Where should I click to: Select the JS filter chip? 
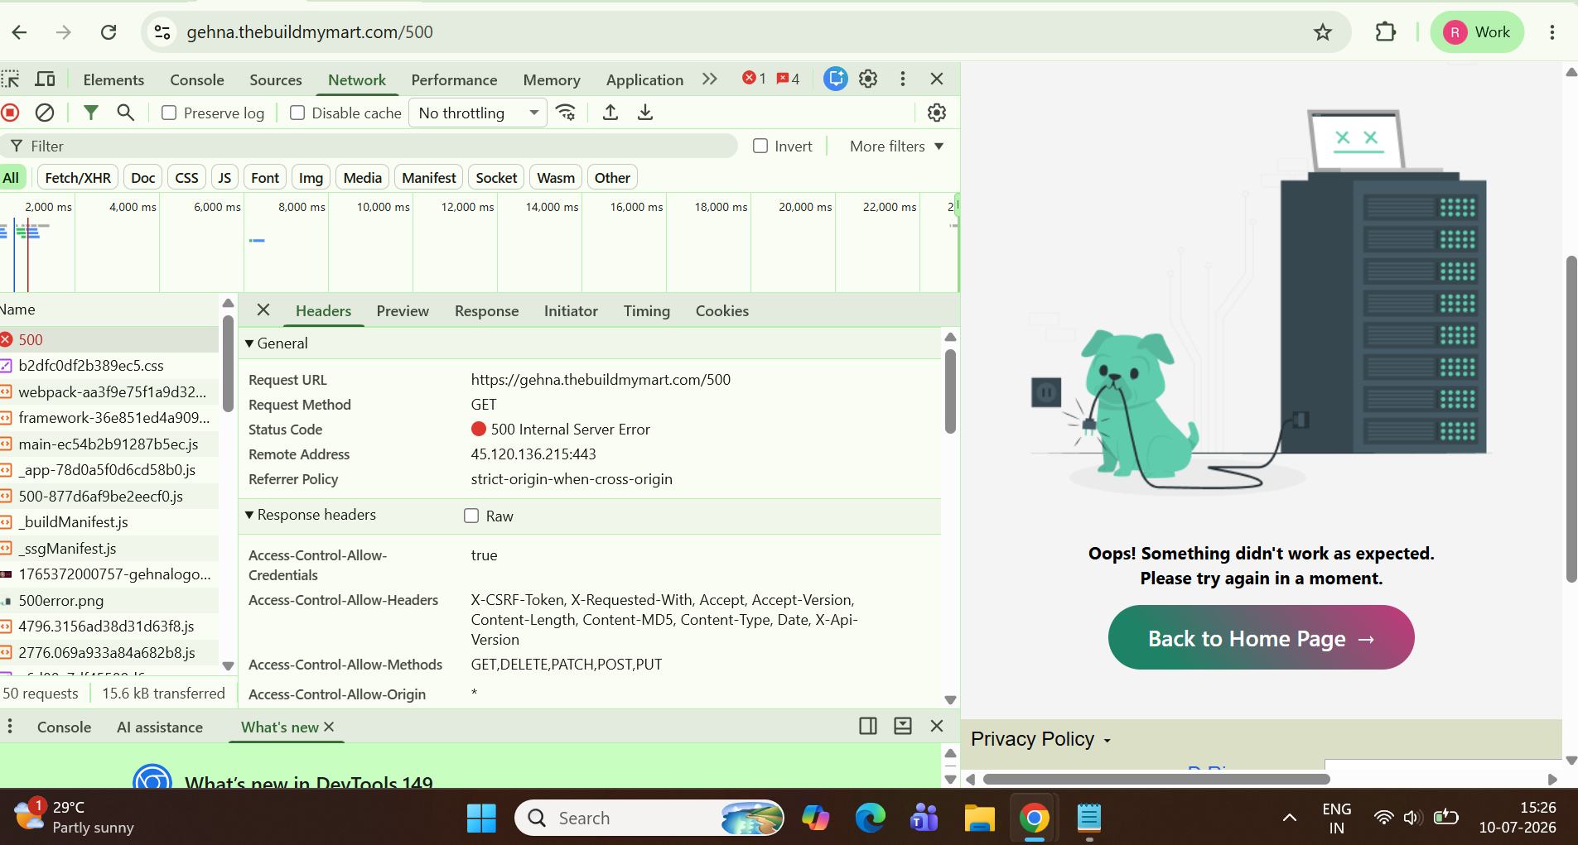point(224,178)
